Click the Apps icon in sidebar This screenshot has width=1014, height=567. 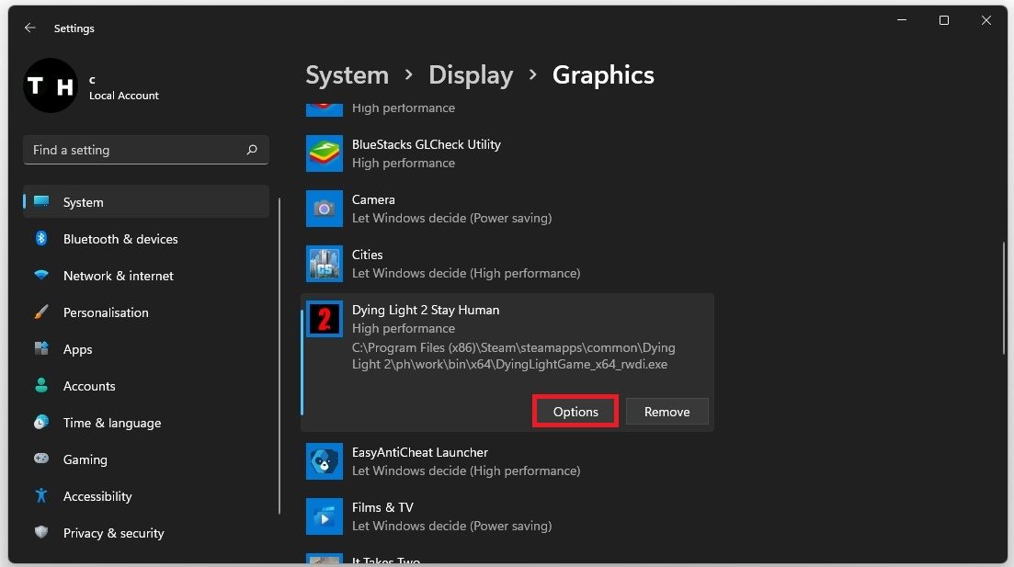click(x=41, y=348)
